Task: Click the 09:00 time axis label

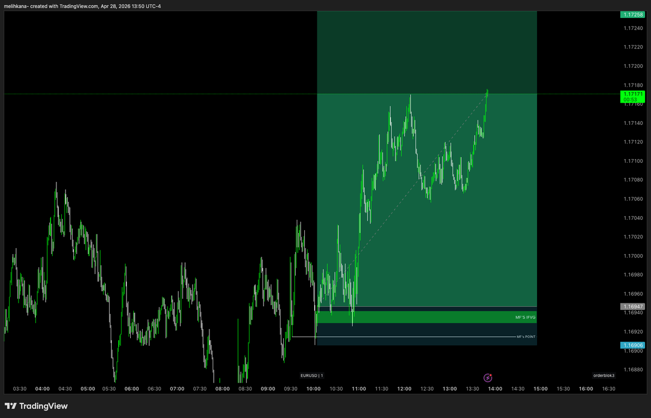Action: click(268, 389)
